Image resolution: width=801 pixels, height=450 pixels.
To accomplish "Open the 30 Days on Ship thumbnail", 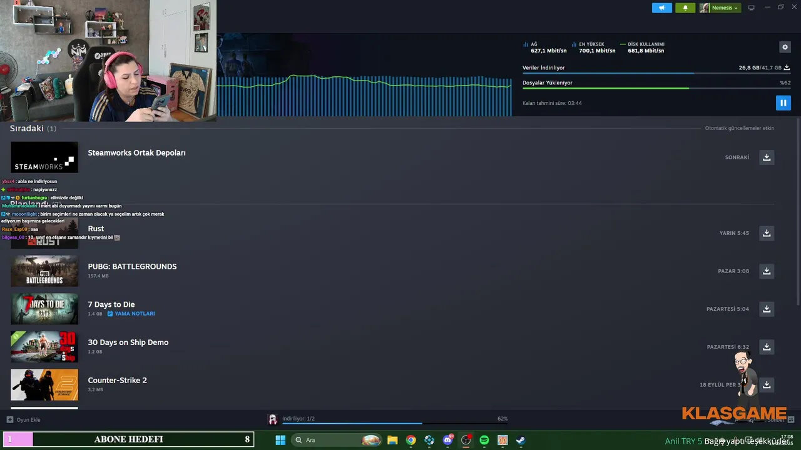I will (x=44, y=347).
